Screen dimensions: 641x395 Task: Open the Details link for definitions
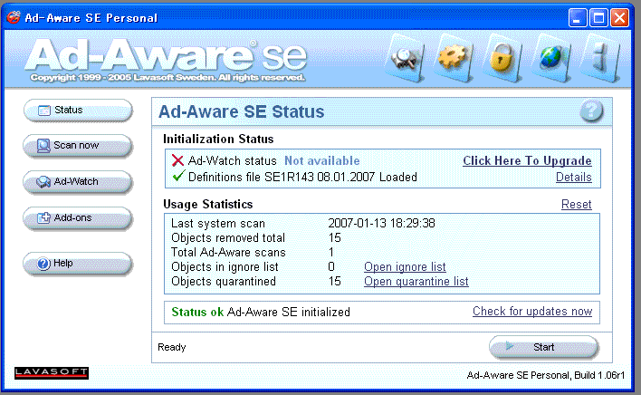tap(573, 177)
